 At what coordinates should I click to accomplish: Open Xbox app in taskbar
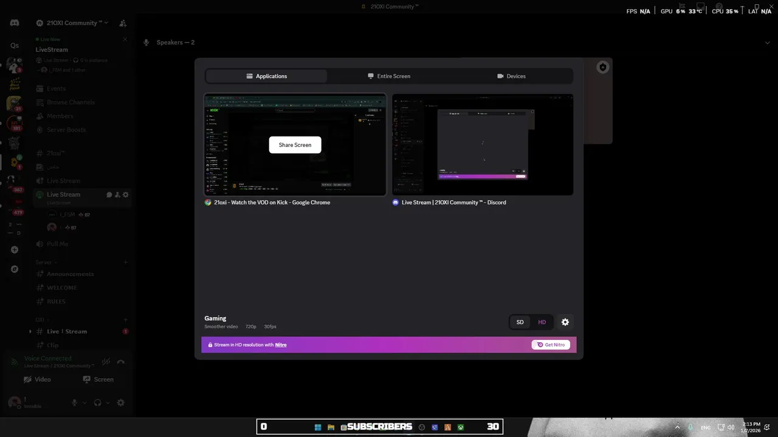point(461,427)
